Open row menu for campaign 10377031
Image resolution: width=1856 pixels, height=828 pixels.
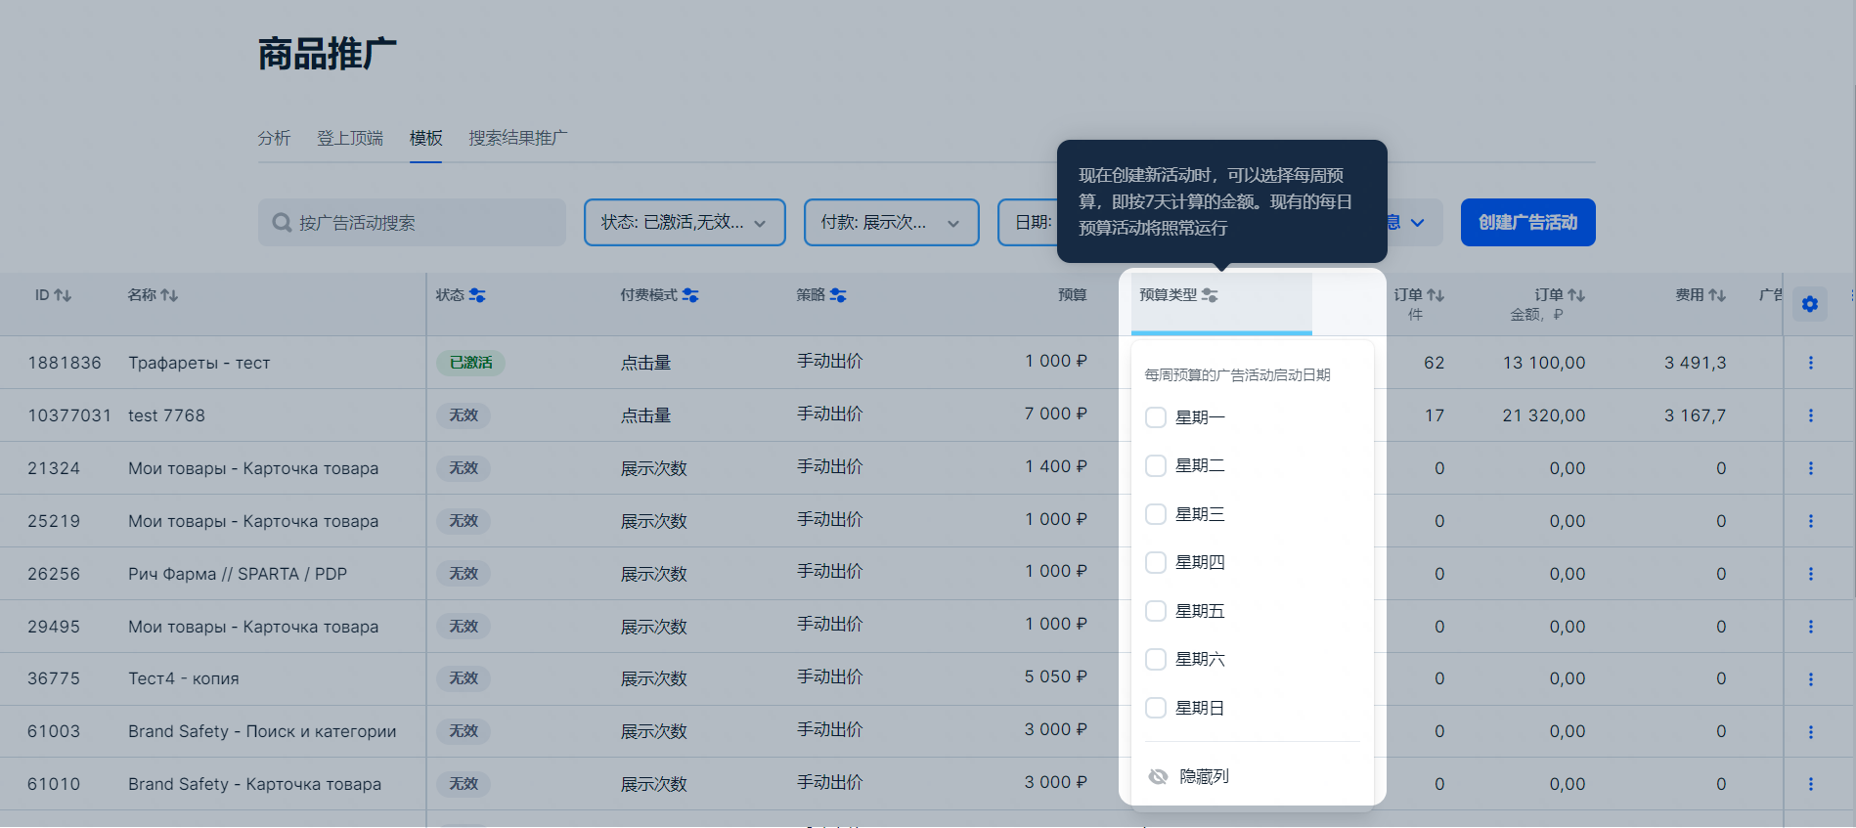click(1811, 415)
